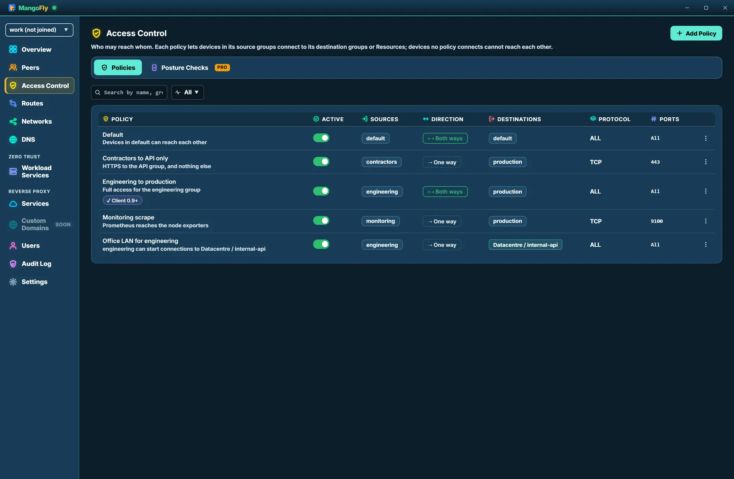Click the production destination chip in Monitoring scrape row
The image size is (734, 479).
point(507,221)
